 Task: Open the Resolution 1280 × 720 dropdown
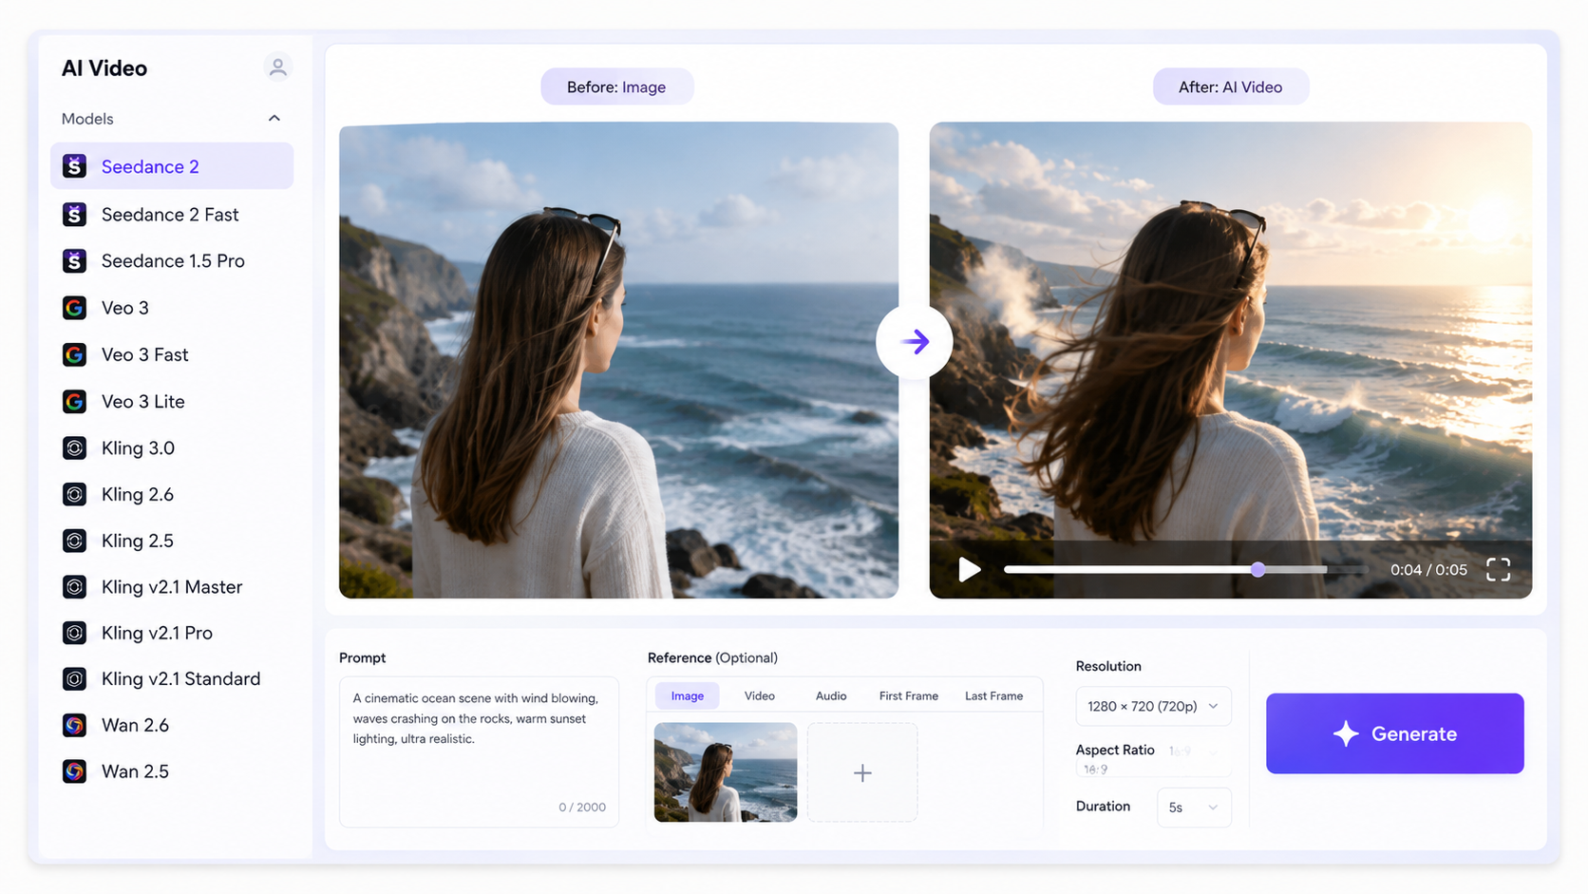(1153, 706)
